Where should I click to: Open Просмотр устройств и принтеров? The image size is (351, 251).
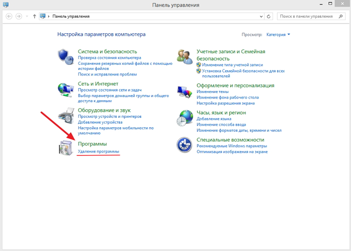[110, 116]
